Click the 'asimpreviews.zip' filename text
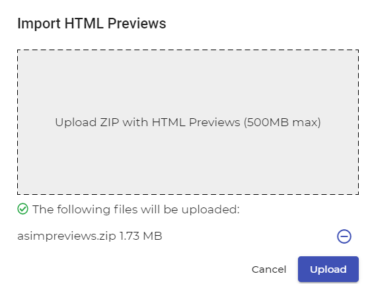The height and width of the screenshot is (284, 370). (x=67, y=236)
